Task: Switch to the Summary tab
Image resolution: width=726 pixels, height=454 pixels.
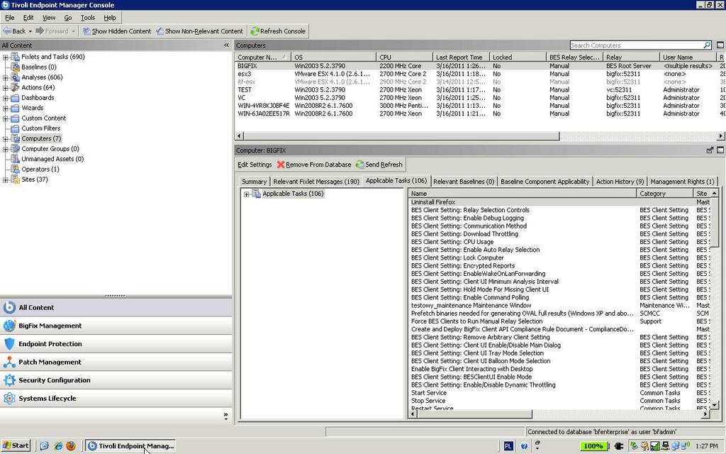Action: pos(254,182)
